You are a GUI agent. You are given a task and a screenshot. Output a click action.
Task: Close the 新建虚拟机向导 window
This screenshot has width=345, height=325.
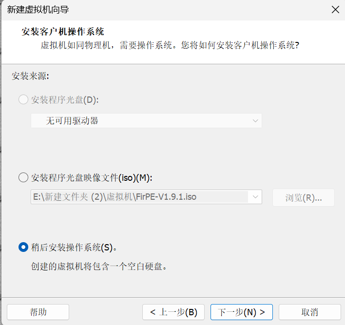pos(335,9)
